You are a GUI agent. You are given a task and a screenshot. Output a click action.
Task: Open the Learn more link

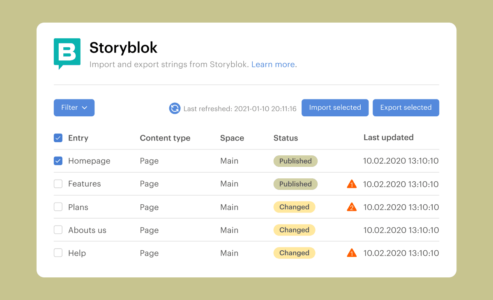[x=273, y=65]
